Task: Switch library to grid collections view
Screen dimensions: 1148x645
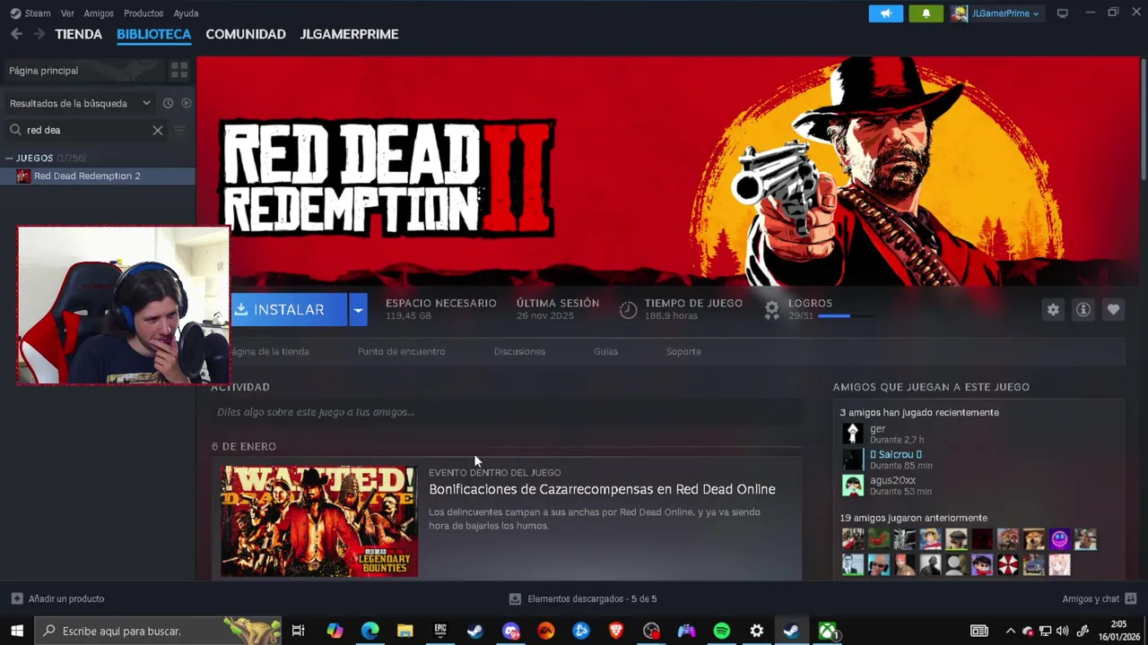Action: 179,70
